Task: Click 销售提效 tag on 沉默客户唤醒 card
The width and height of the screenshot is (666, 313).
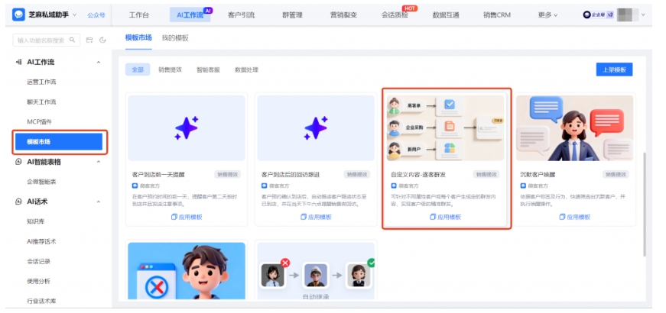Action: coord(616,174)
